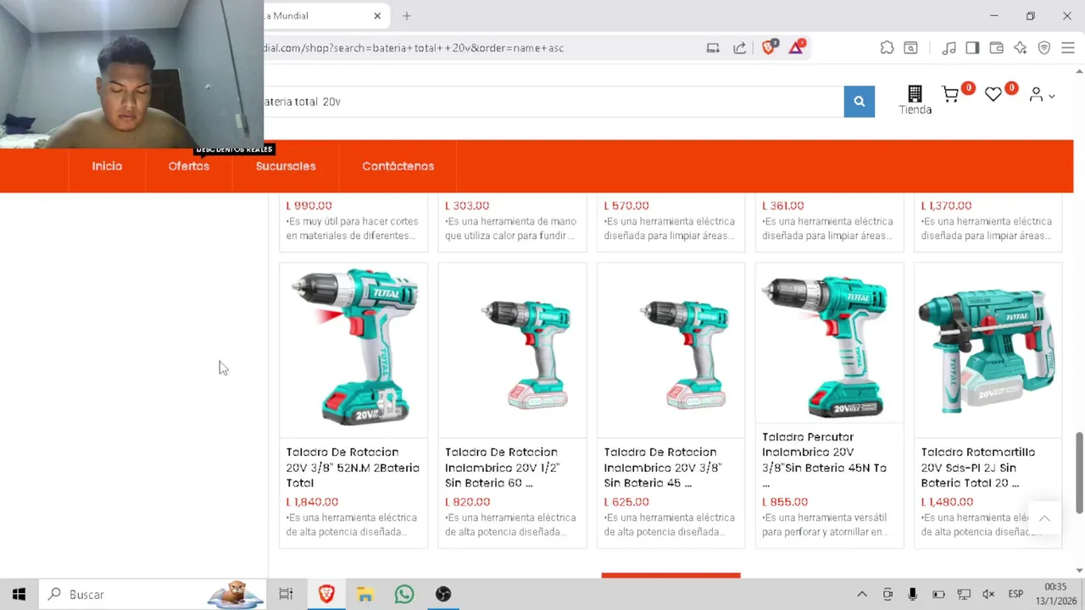The image size is (1085, 610).
Task: Click the L 820.00 price
Action: click(467, 502)
